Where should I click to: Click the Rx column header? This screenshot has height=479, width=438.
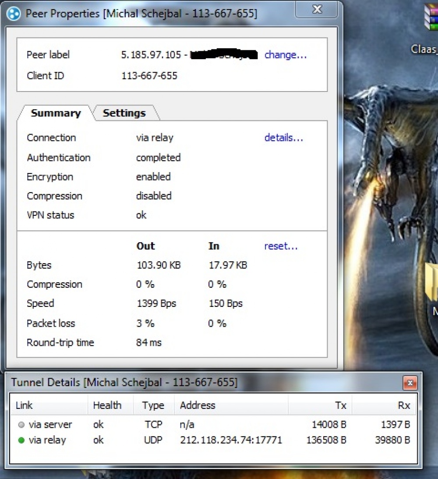[x=384, y=405]
